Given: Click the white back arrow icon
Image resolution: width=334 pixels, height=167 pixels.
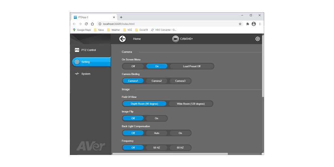Looking at the screenshot, I should [123, 39].
